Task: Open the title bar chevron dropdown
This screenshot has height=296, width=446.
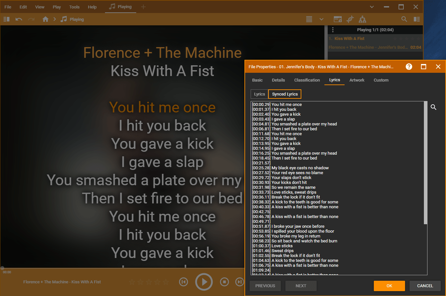Action: [372, 7]
